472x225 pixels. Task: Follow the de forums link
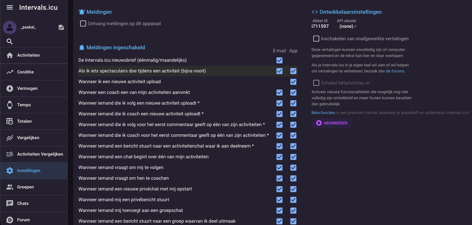[x=395, y=71]
